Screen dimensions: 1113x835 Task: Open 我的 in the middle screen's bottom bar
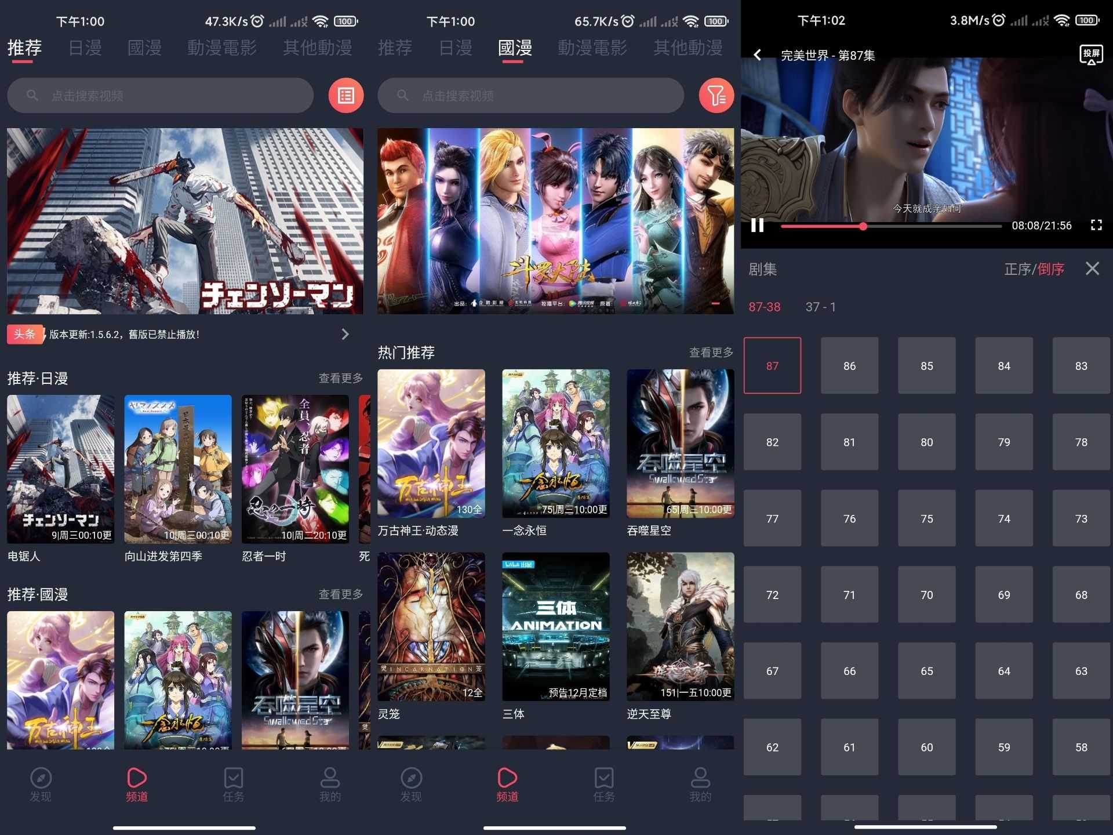coord(700,785)
